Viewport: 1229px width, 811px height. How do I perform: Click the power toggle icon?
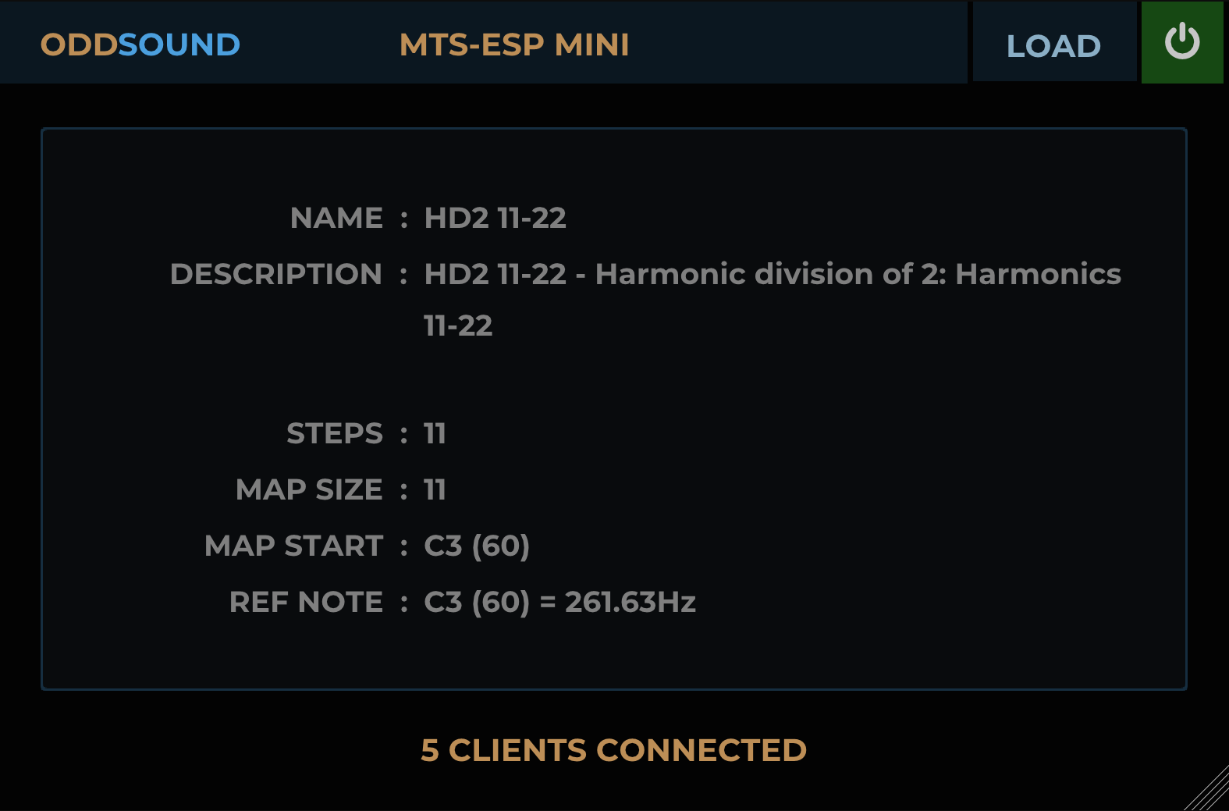coord(1181,42)
